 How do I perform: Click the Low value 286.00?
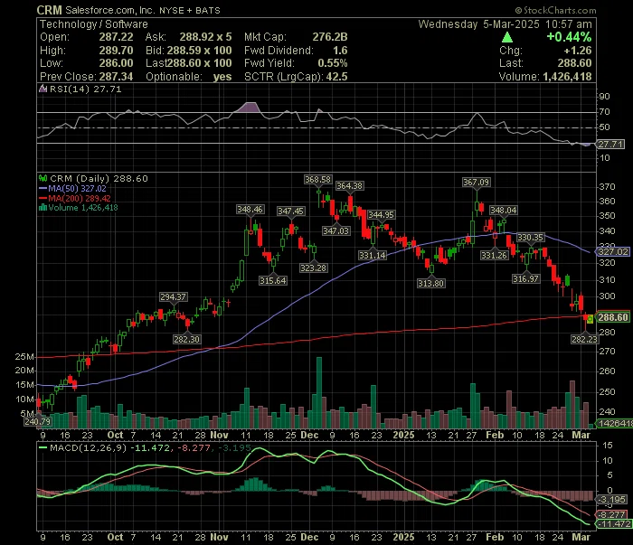[x=117, y=63]
